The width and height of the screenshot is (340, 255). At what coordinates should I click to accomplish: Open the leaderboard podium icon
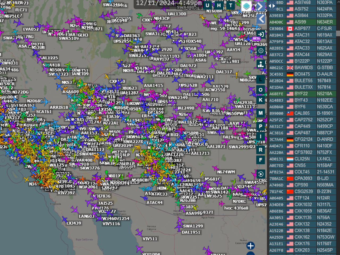[261, 64]
